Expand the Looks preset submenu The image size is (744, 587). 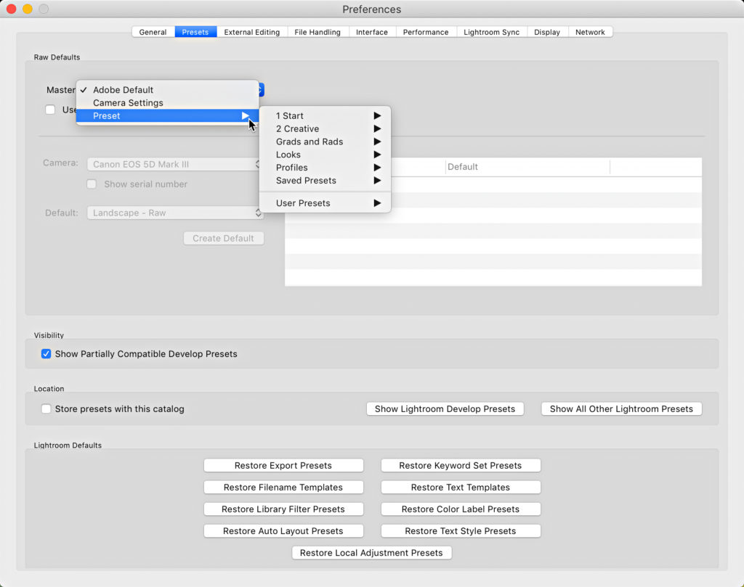(325, 155)
